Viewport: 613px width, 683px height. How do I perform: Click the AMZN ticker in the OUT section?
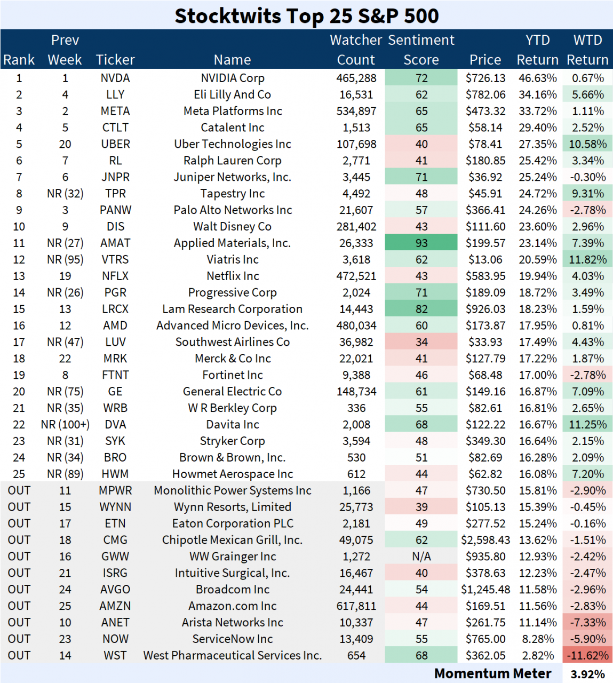tap(115, 606)
